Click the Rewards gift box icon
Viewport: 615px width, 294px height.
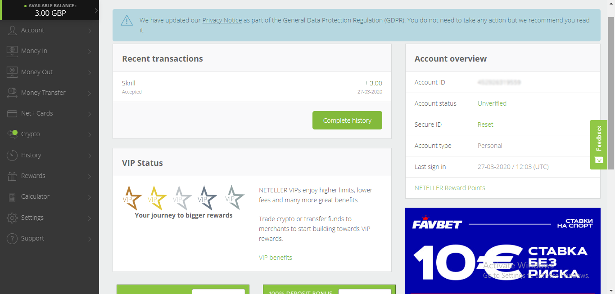pos(12,176)
